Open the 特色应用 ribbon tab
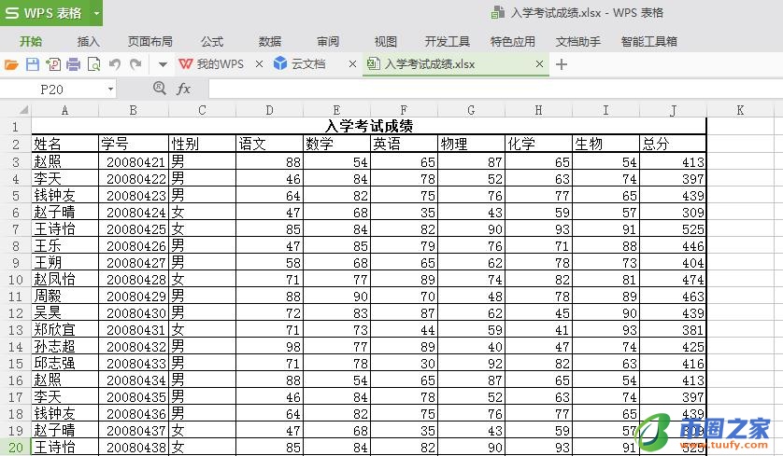783x456 pixels. click(x=512, y=41)
